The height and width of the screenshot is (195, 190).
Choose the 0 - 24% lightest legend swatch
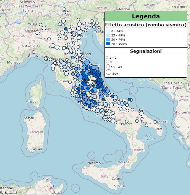click(108, 31)
